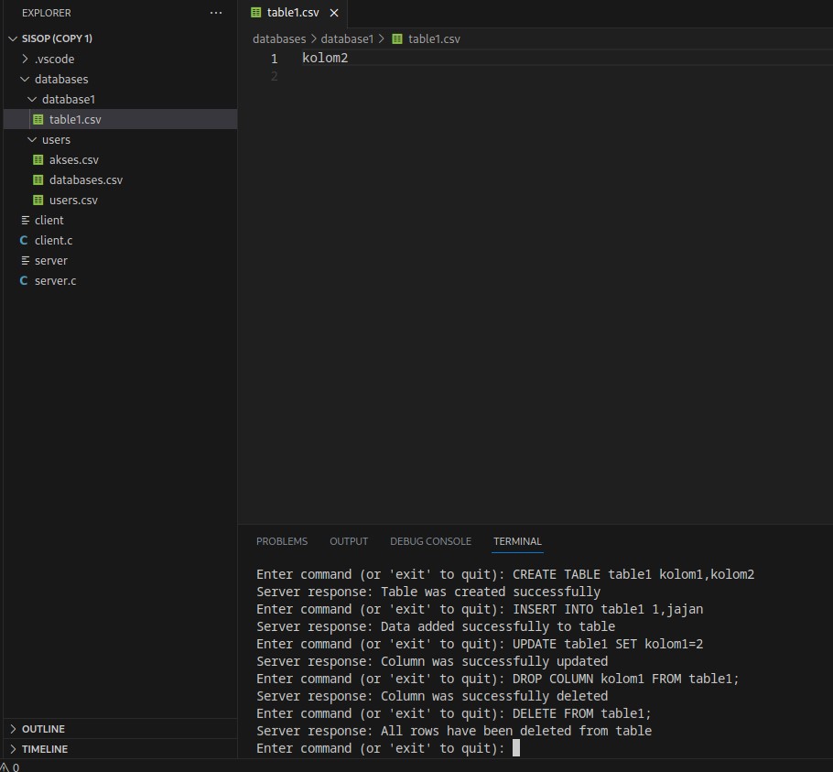The width and height of the screenshot is (833, 772).
Task: Expand the OUTLINE section
Action: 14,729
